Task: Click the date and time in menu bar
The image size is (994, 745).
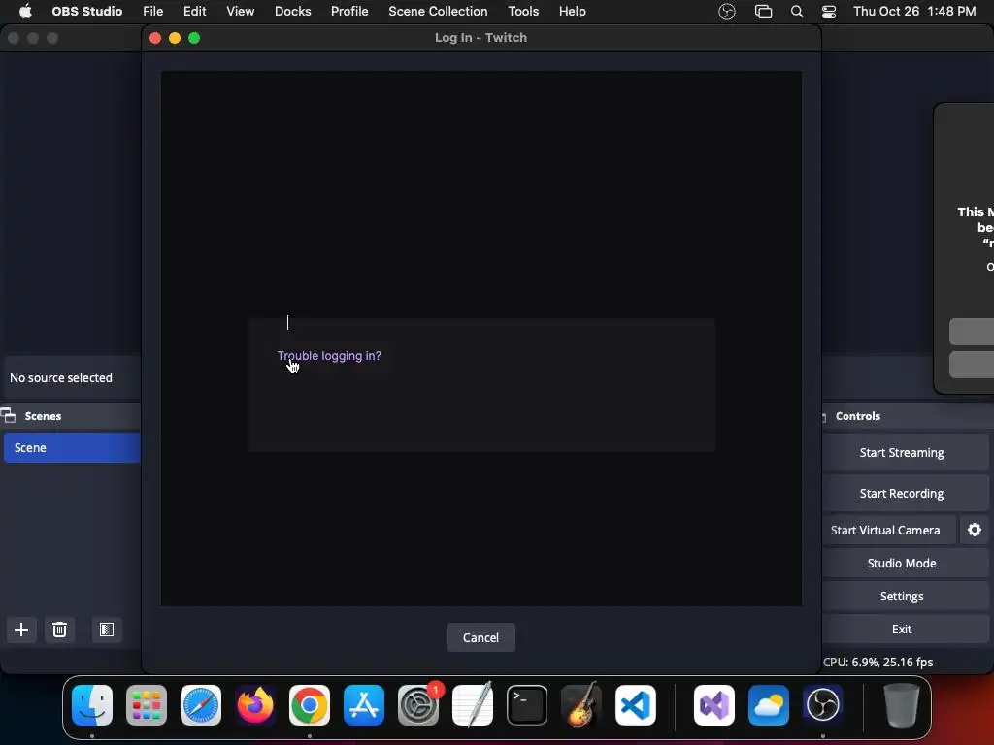Action: [914, 12]
